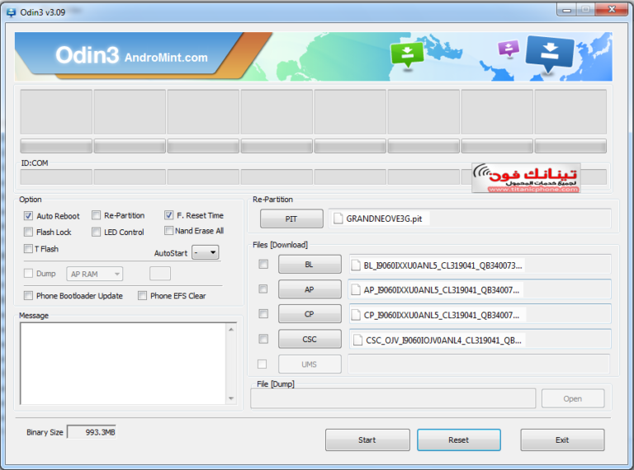Click the CSC_OJV_I9060IOJV0ANL4 file path field
This screenshot has height=470, width=634.
point(480,340)
